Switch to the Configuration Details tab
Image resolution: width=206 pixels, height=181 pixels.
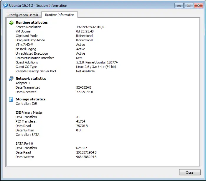tap(23, 15)
